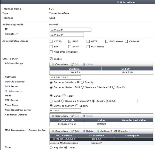Select Same as System NTP
The image size is (155, 150).
[x=63, y=101]
